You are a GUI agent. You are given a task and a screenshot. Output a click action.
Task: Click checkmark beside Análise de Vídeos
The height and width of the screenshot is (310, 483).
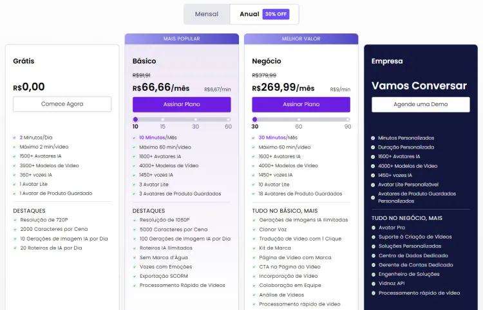point(254,295)
